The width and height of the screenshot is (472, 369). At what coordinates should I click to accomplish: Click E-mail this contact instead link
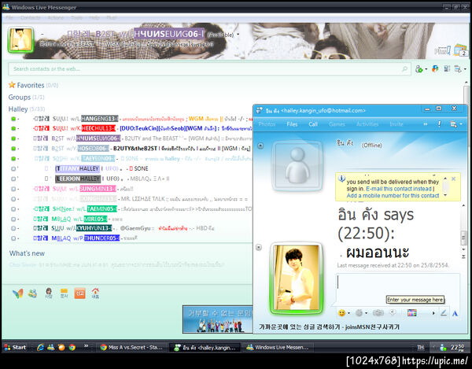[399, 189]
